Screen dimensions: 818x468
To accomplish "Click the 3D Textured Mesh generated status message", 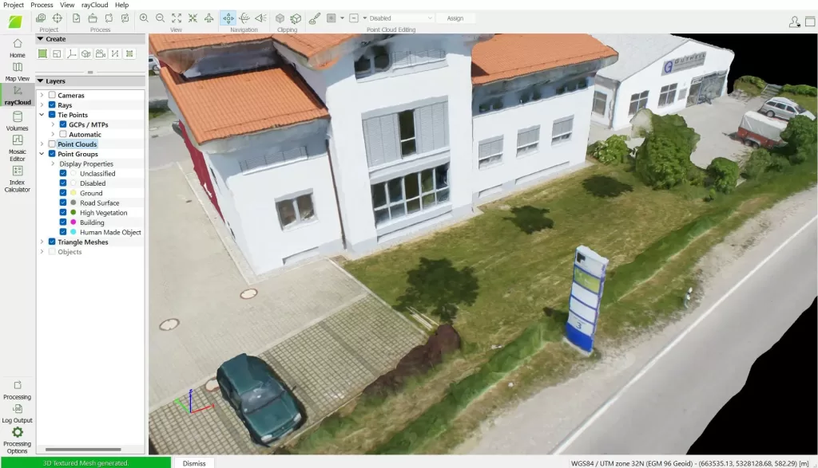I will [x=85, y=463].
